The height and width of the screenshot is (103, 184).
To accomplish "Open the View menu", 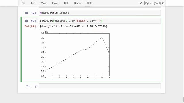I will pos(44,3).
